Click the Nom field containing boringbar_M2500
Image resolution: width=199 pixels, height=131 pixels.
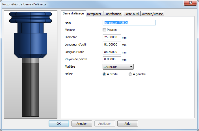pyautogui.click(x=129, y=23)
